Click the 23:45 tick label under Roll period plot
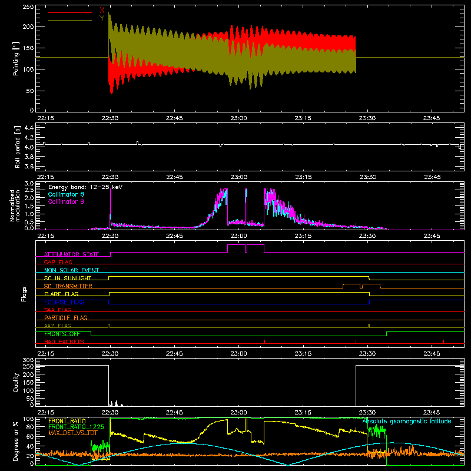This screenshot has width=471, height=471. coord(432,177)
